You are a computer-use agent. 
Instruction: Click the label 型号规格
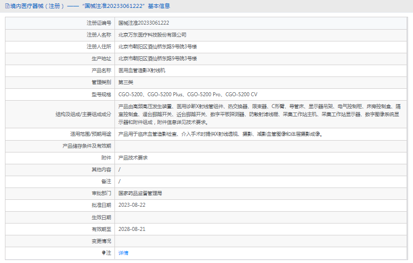click(x=102, y=95)
